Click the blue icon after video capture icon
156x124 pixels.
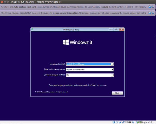133,122
